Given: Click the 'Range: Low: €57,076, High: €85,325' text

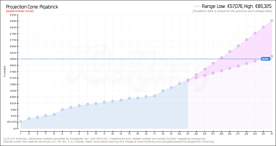Looking at the screenshot, I should pos(237,6).
